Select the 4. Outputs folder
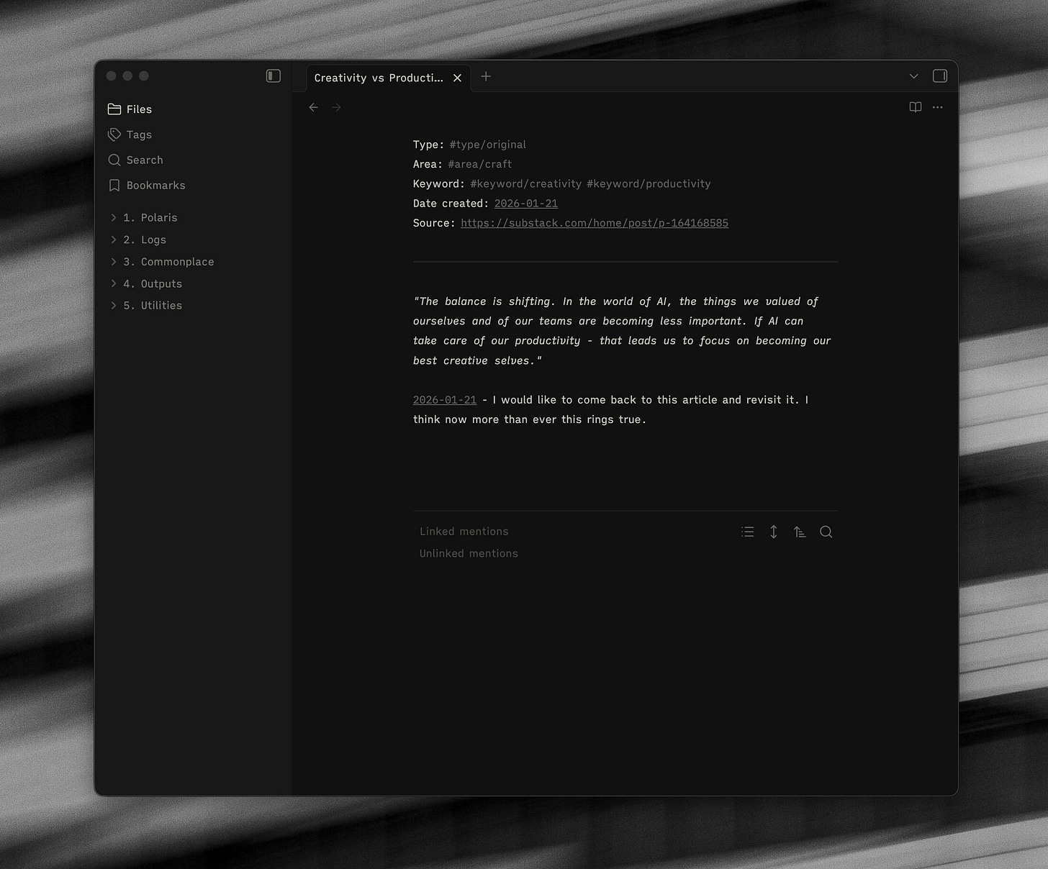Image resolution: width=1048 pixels, height=869 pixels. pos(153,283)
